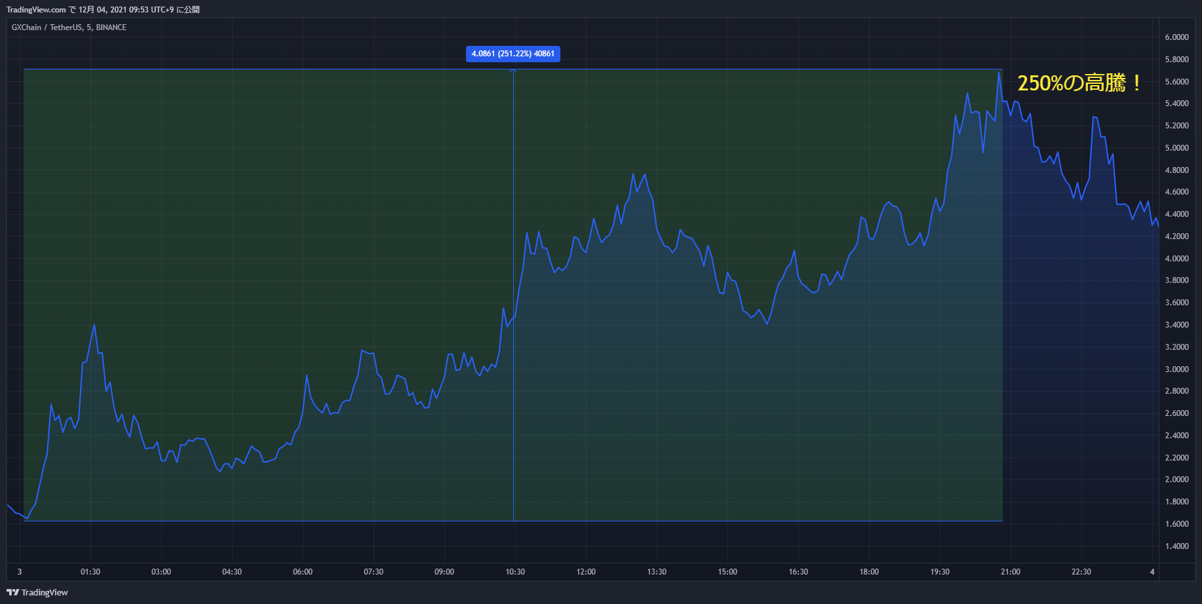Click the 03:00 time axis label
The width and height of the screenshot is (1202, 604).
tap(161, 572)
